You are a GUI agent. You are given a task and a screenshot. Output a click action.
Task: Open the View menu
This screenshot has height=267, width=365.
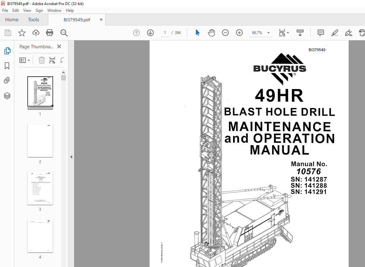27,10
